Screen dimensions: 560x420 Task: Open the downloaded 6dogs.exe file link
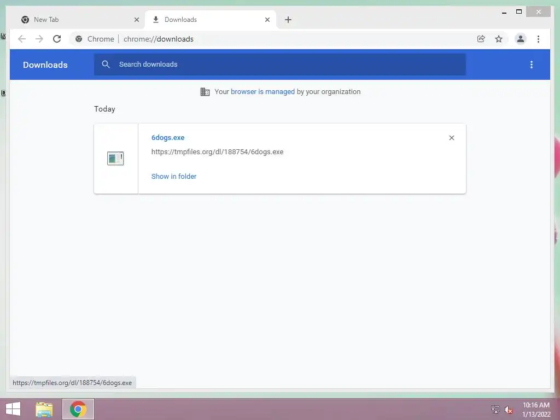tap(168, 137)
